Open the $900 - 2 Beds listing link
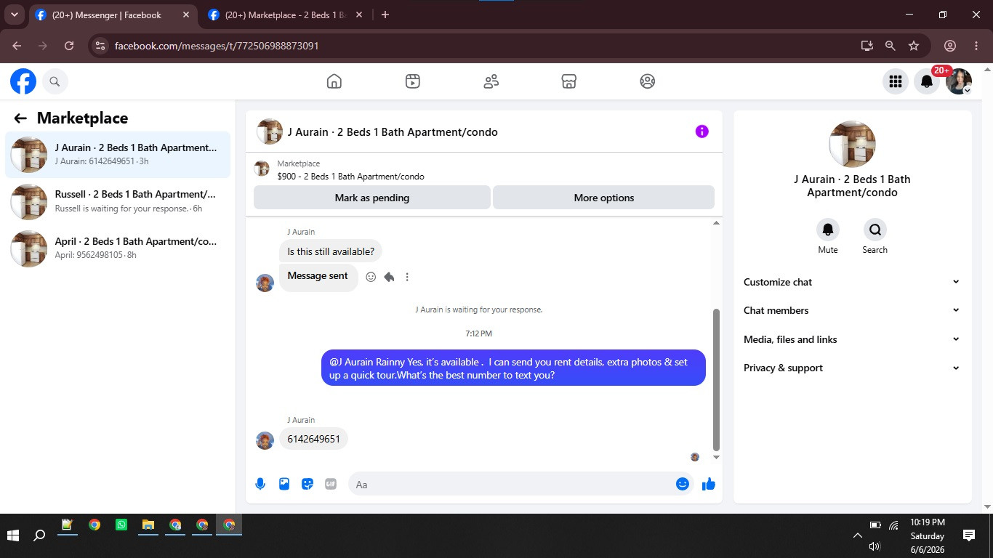The width and height of the screenshot is (993, 558). click(x=351, y=177)
